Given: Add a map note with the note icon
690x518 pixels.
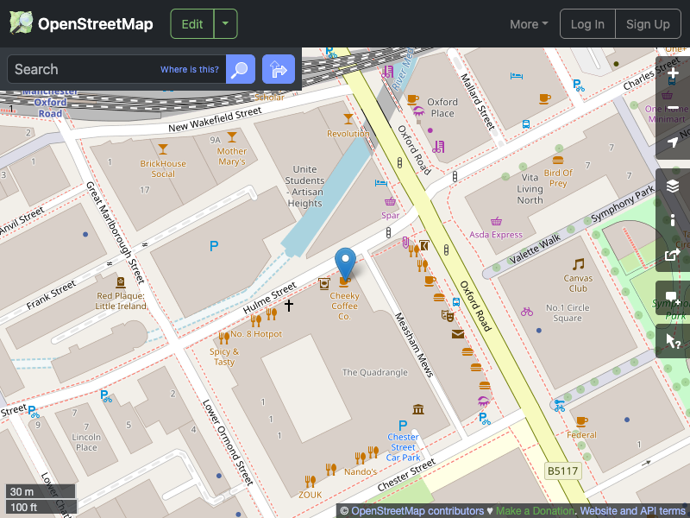Looking at the screenshot, I should (x=672, y=300).
